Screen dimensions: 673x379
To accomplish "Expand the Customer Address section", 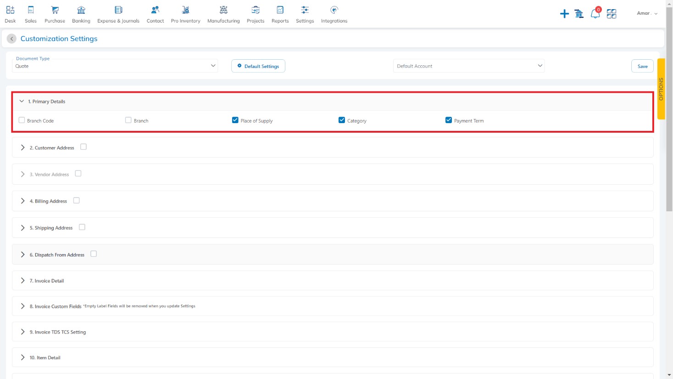I will [22, 147].
